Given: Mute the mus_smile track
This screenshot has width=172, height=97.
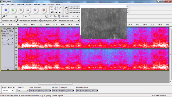Looking at the screenshot, I should pos(4,36).
